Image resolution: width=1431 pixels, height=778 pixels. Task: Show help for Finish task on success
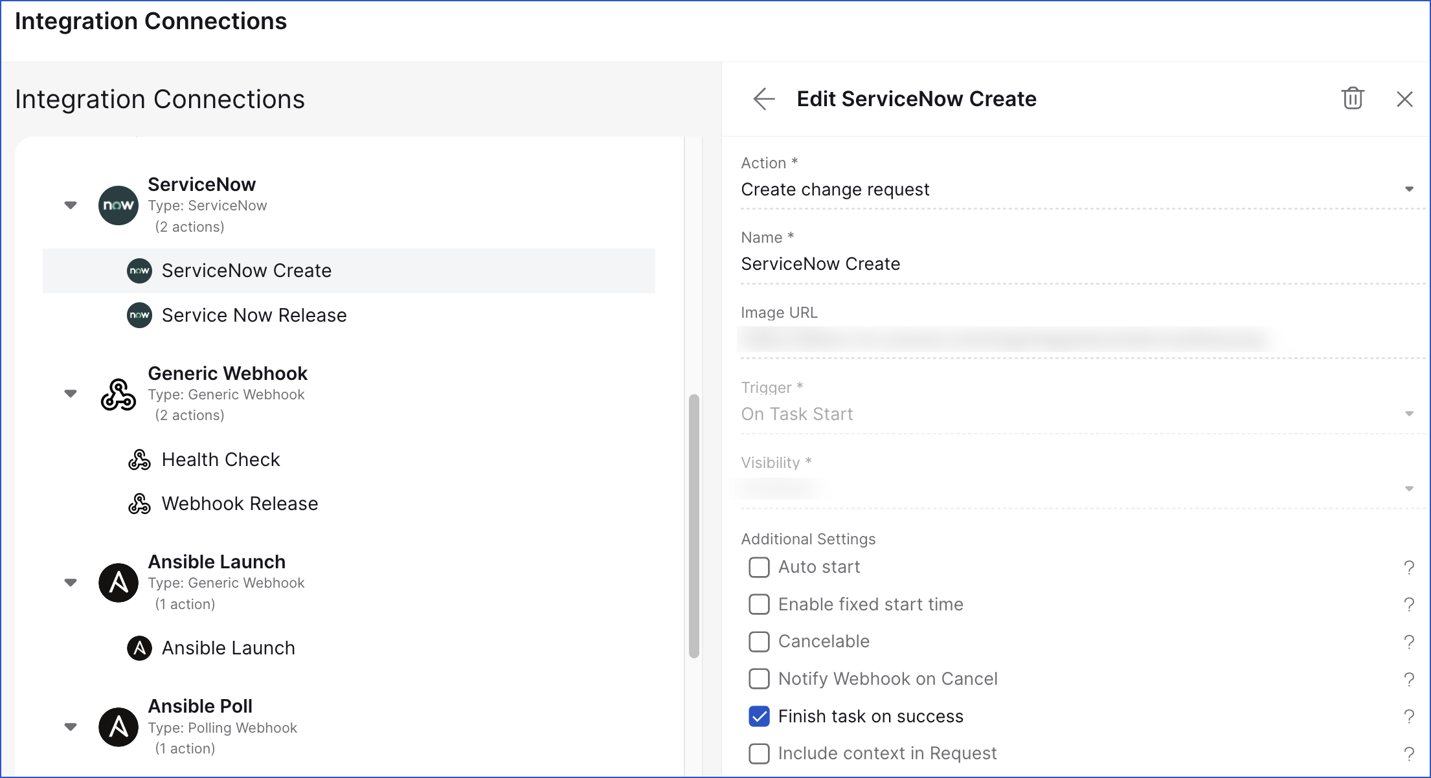pyautogui.click(x=1409, y=717)
